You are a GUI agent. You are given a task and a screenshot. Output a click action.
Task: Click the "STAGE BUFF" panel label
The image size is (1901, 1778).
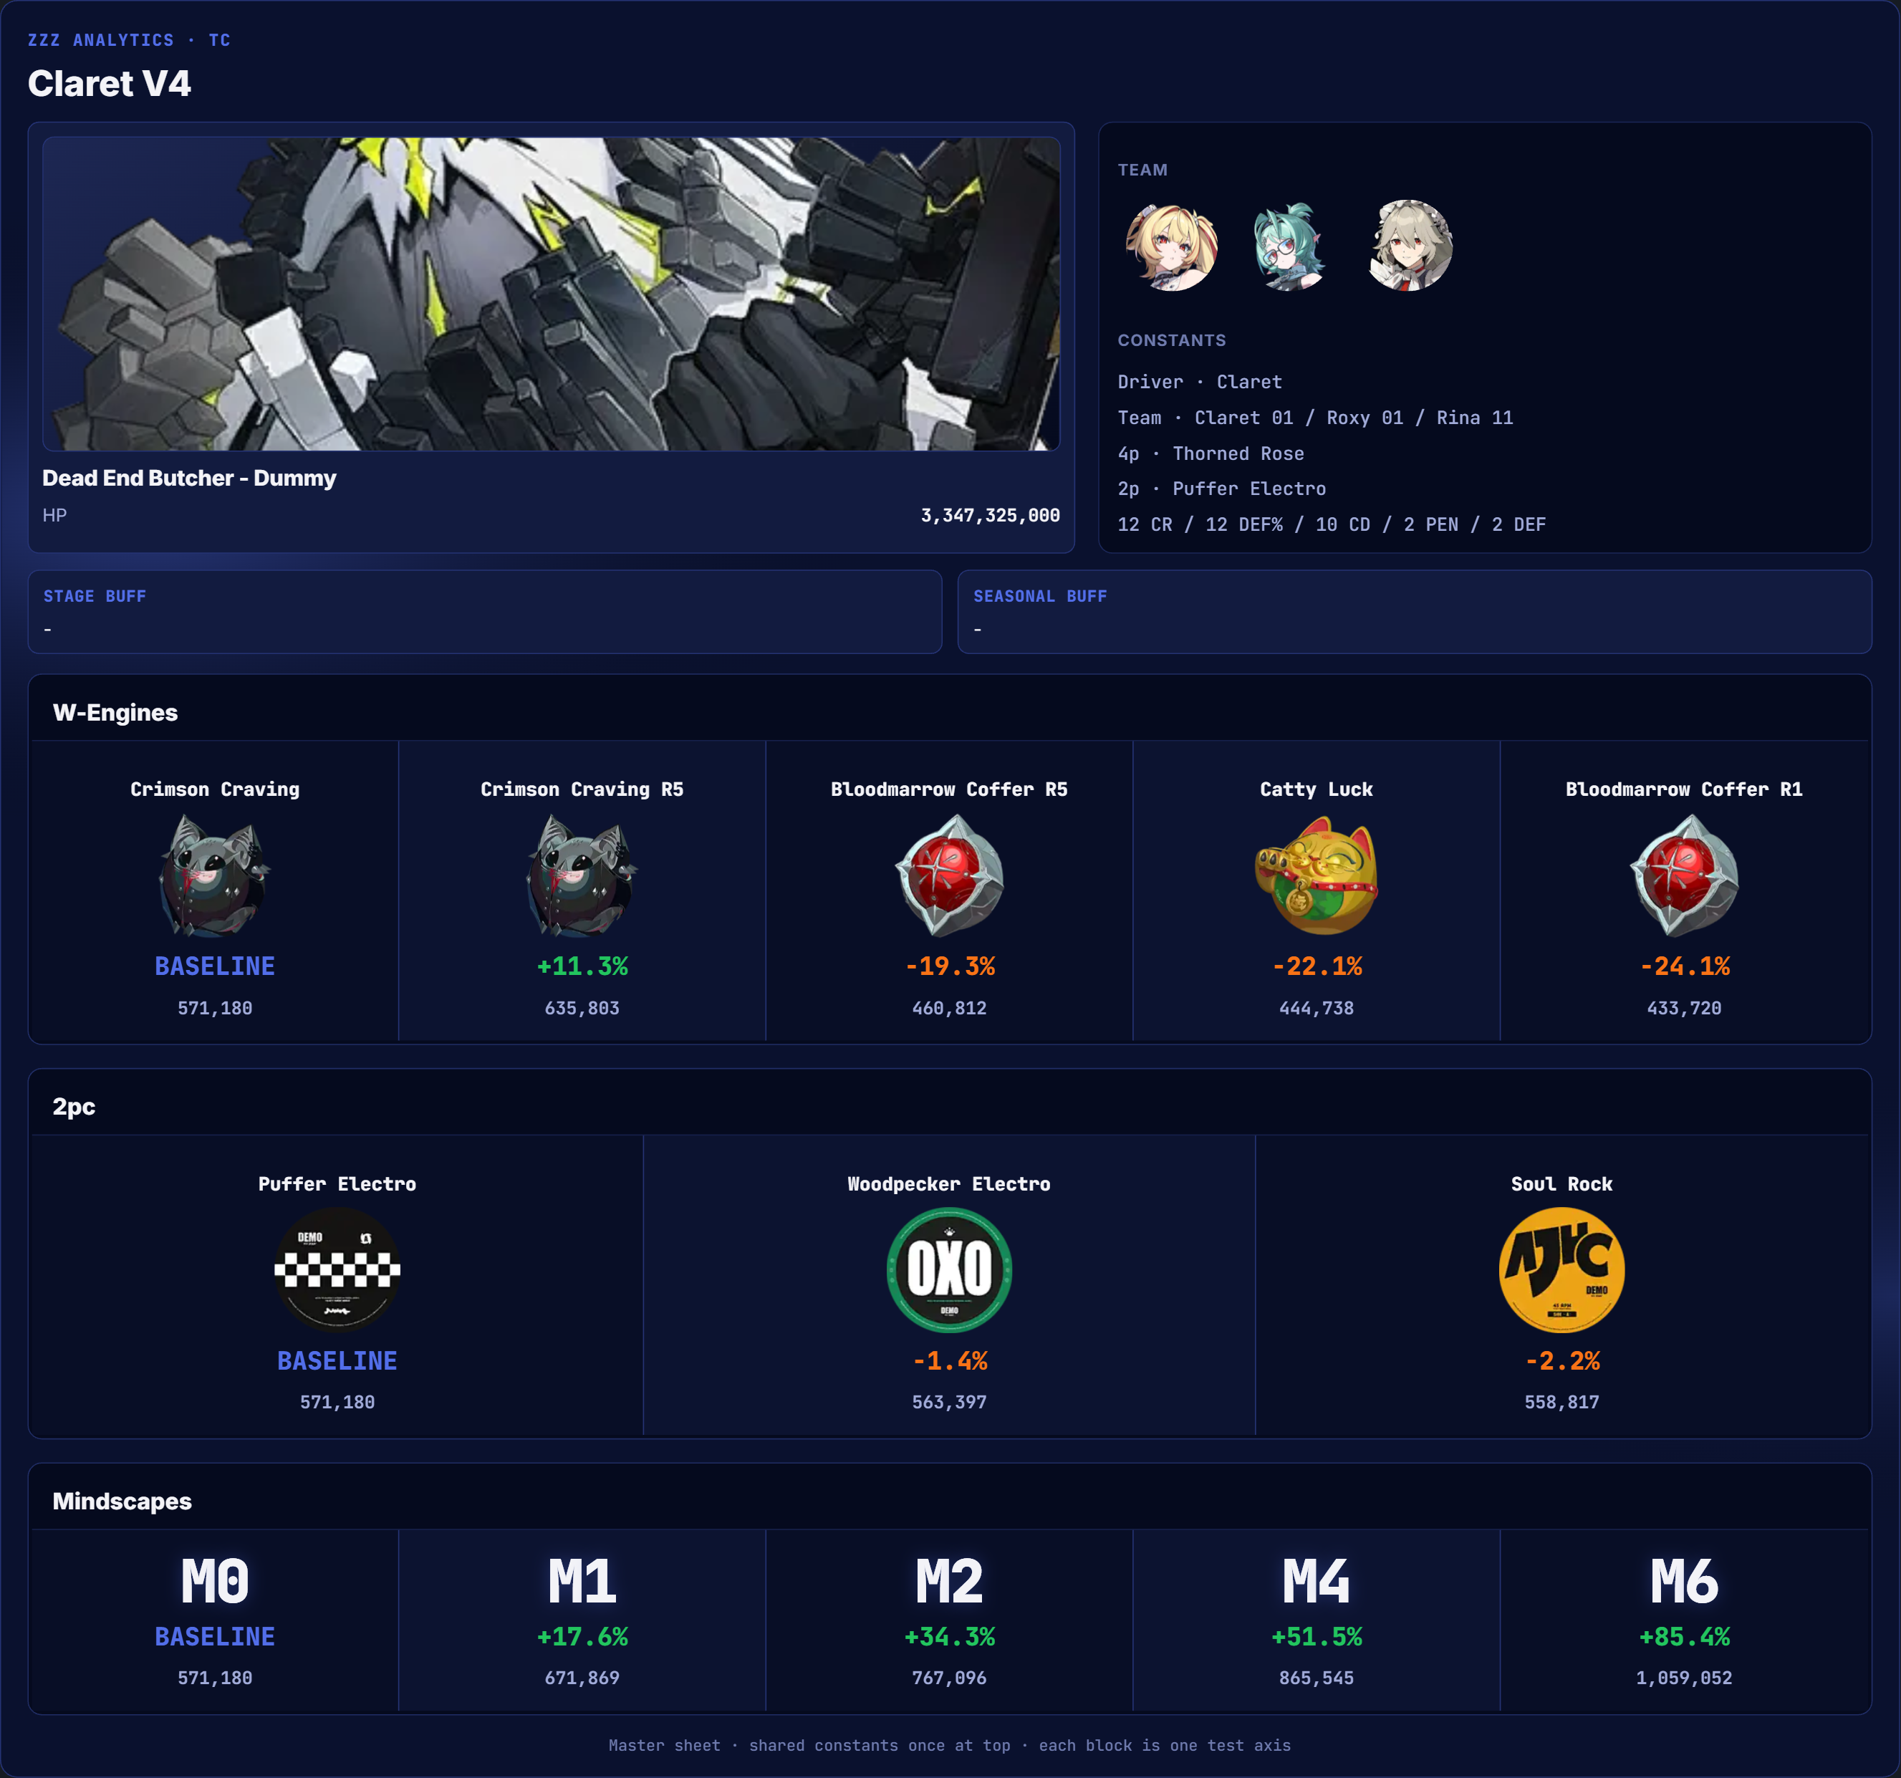95,596
